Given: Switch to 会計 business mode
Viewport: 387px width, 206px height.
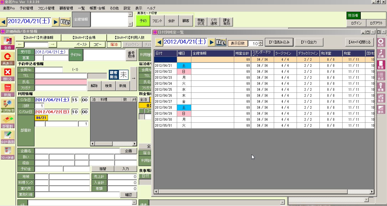Looking at the screenshot, I should (172, 21).
